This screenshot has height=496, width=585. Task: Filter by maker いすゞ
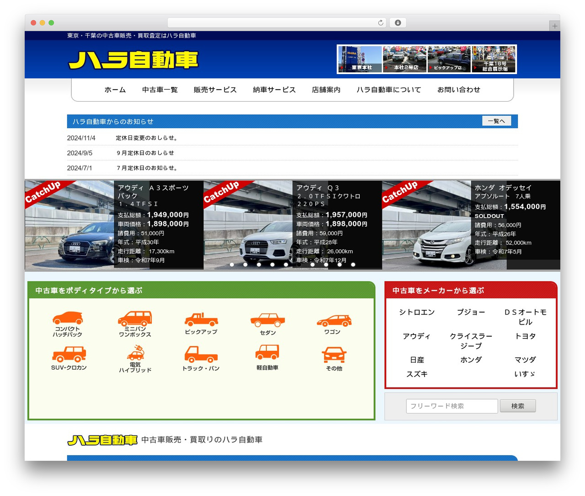pyautogui.click(x=526, y=374)
